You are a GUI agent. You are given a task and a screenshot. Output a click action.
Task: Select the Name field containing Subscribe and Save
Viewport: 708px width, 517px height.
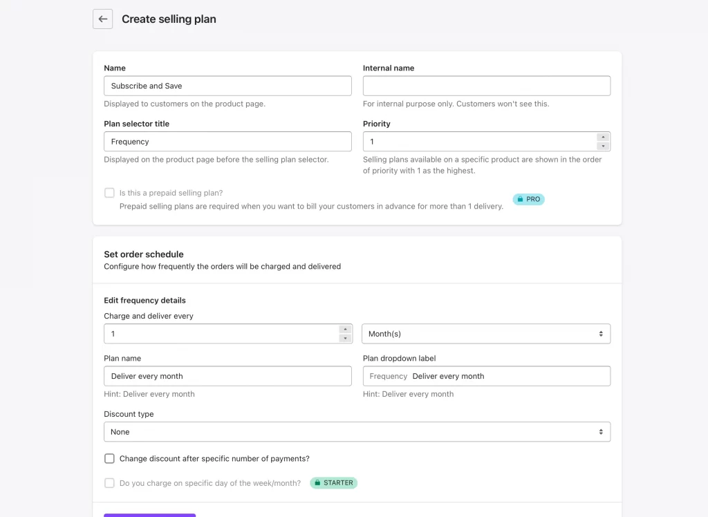pyautogui.click(x=227, y=85)
